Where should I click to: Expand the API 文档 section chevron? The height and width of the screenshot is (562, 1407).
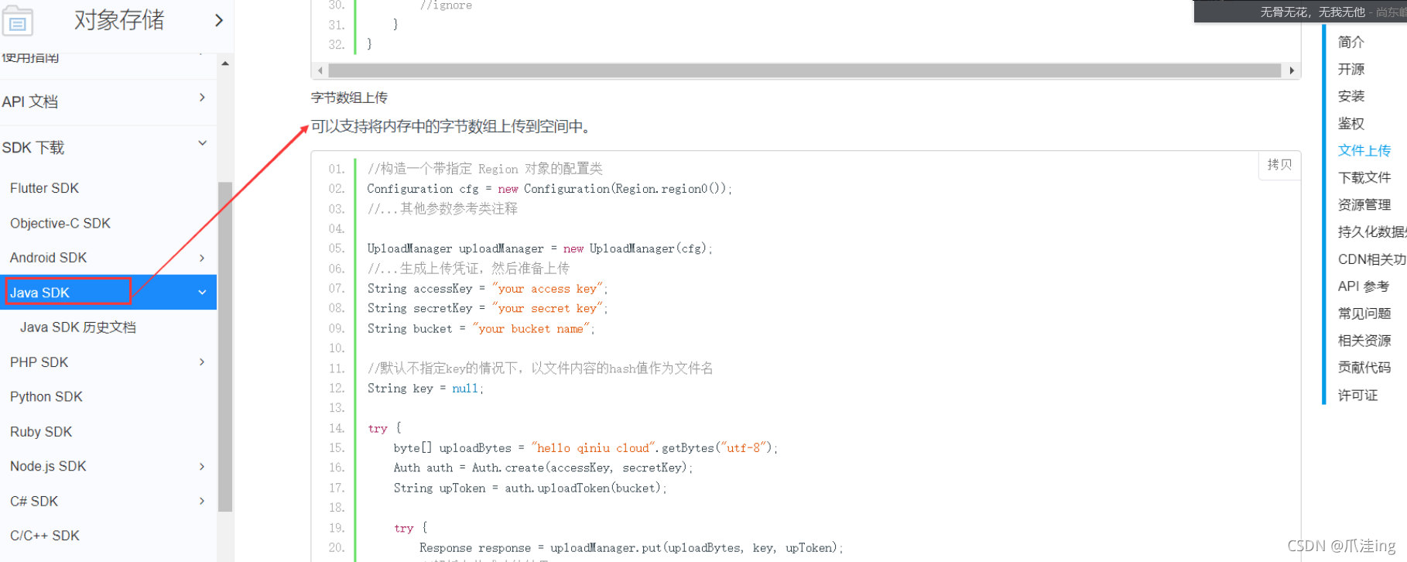202,98
